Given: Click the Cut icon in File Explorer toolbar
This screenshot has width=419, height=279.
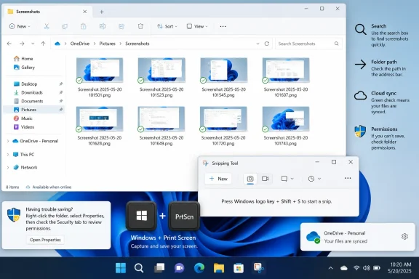Looking at the screenshot, I should 47,26.
